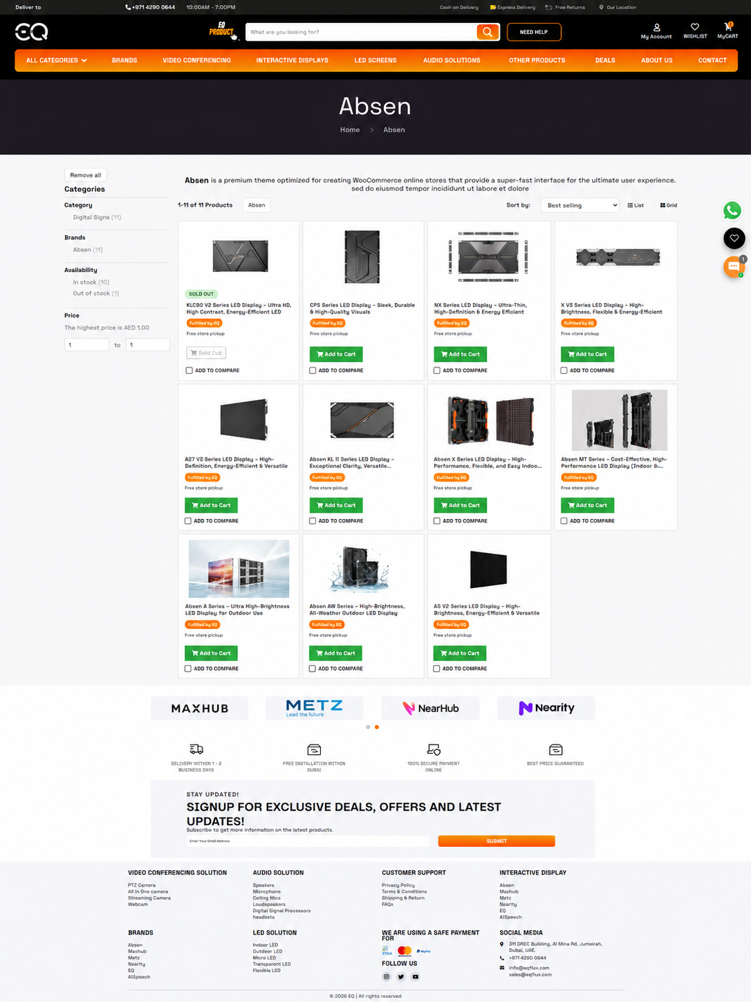Click the PayPal payment logo
The image size is (751, 1002).
click(424, 951)
